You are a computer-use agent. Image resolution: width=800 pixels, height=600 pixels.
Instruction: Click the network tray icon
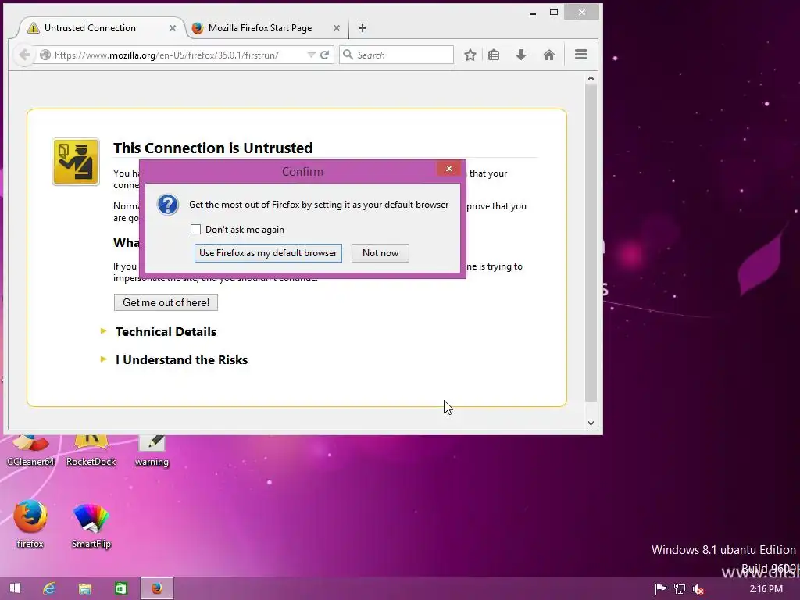coord(679,589)
